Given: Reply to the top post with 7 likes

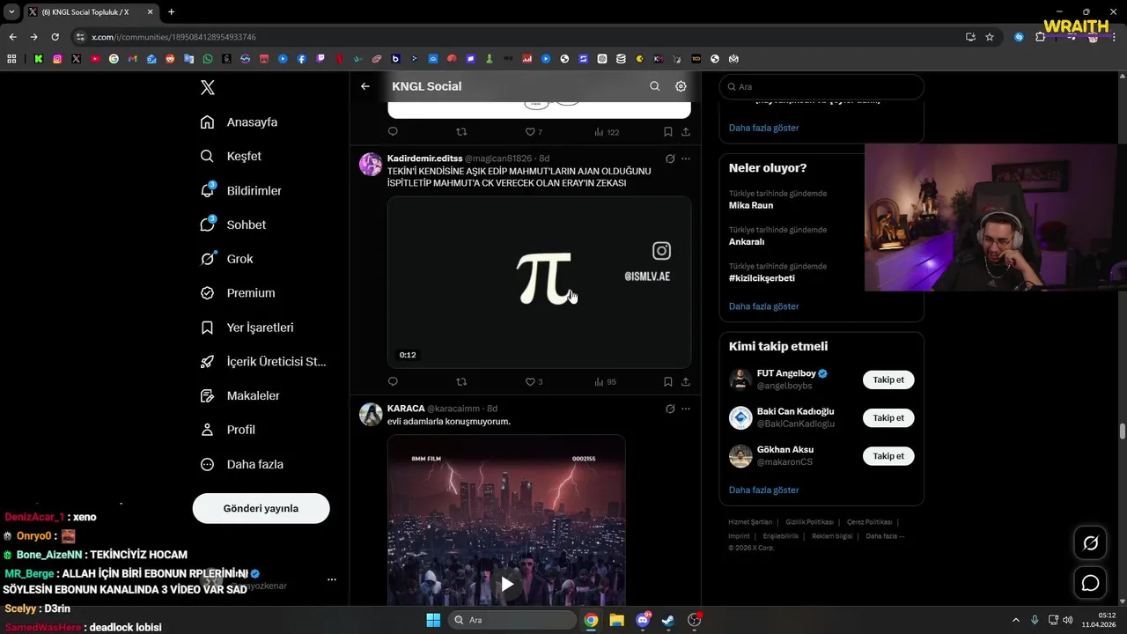Looking at the screenshot, I should pos(393,132).
